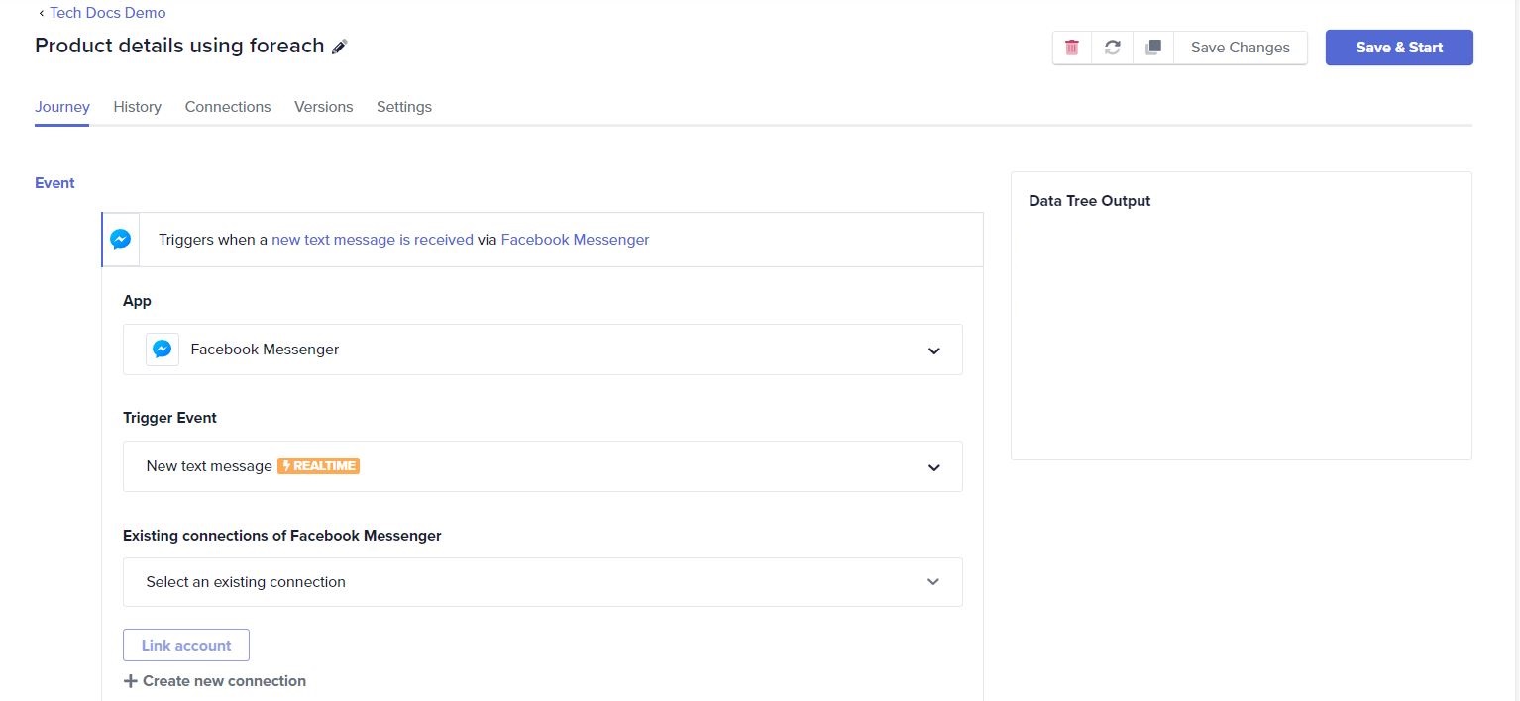Screen dimensions: 1520x701
Task: Click the REALTIME badge
Action: [x=318, y=466]
